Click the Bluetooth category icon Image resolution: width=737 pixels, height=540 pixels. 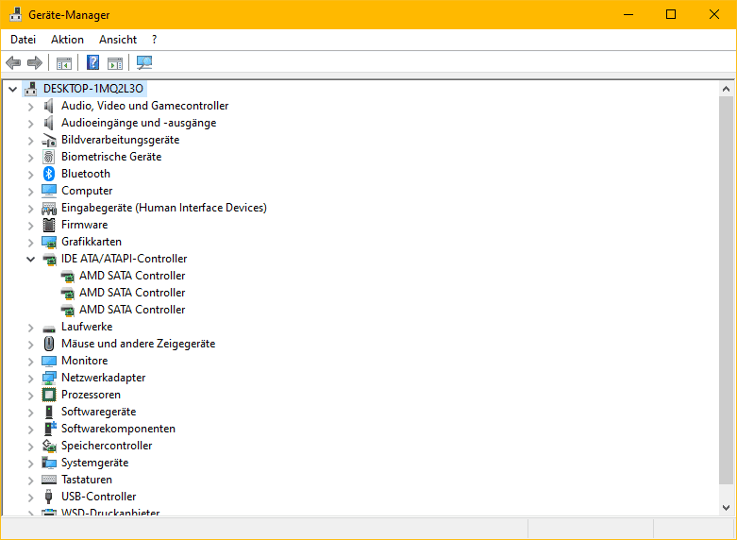point(49,174)
